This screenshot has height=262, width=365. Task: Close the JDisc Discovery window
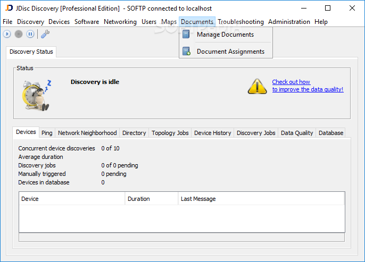(x=352, y=9)
